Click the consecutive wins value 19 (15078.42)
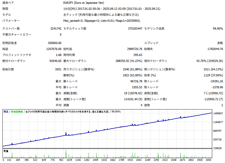Viewport: 225px width, 163px height. tap(133, 93)
